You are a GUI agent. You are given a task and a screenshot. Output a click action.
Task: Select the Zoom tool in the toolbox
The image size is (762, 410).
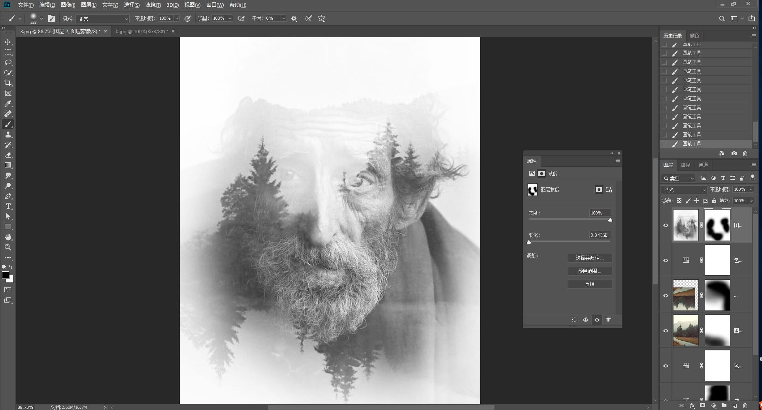[x=8, y=247]
